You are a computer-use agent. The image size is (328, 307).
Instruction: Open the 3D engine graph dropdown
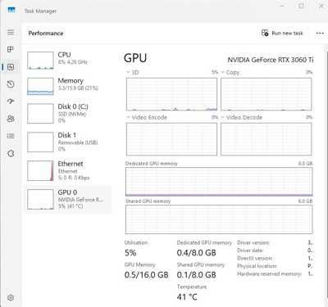[x=133, y=72]
